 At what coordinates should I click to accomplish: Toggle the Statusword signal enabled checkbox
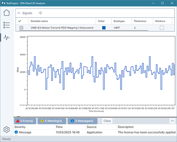tap(21, 28)
